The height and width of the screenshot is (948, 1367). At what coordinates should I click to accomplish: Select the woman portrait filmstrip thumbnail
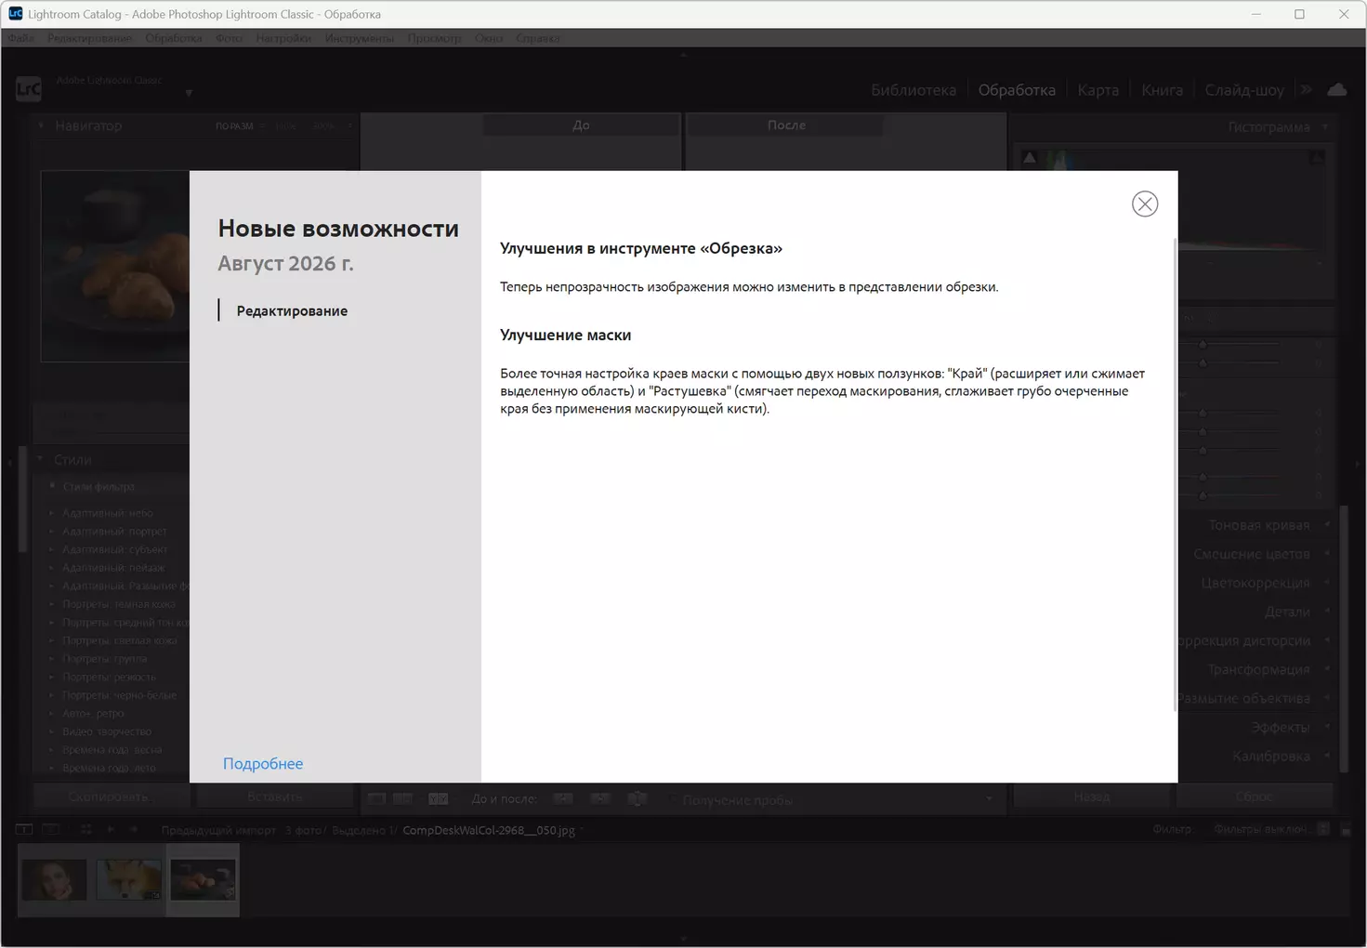pos(54,879)
